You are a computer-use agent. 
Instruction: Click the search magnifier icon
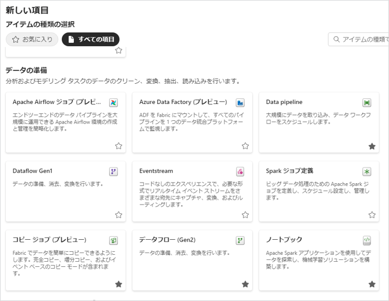336,39
